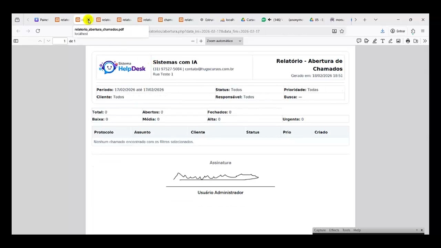Image resolution: width=441 pixels, height=248 pixels.
Task: Select the add text tool in PDF toolbar
Action: (x=382, y=41)
